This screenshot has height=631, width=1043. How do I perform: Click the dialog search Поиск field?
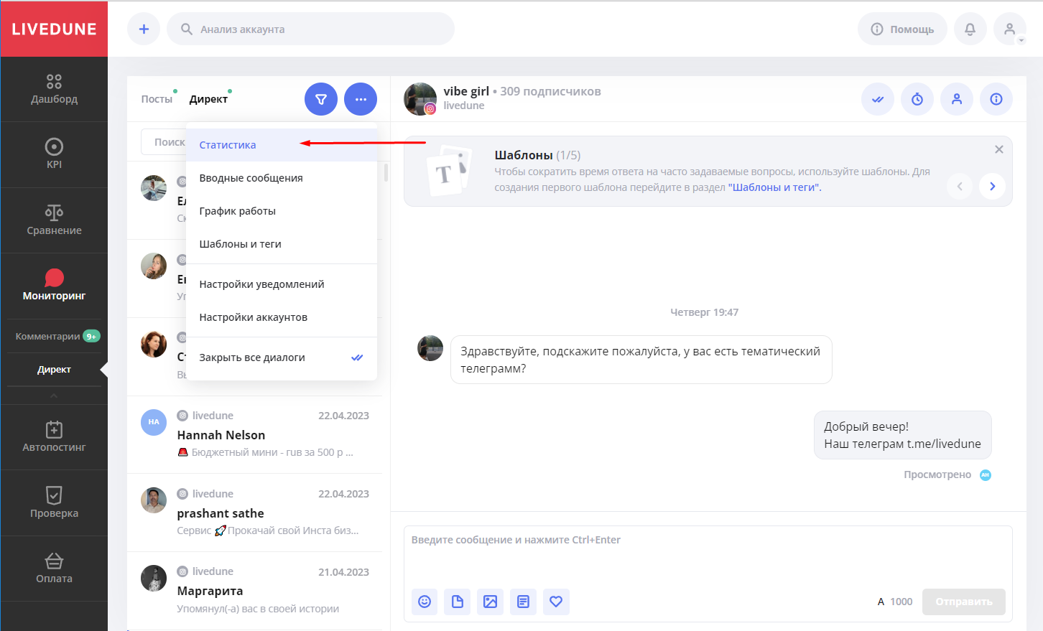164,142
